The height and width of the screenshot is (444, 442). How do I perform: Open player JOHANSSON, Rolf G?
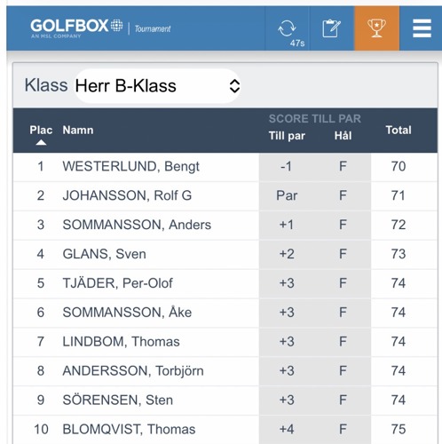tap(127, 195)
